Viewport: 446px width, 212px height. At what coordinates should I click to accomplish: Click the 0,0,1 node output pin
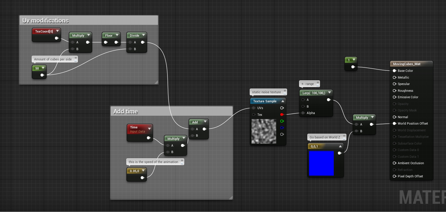click(x=340, y=153)
